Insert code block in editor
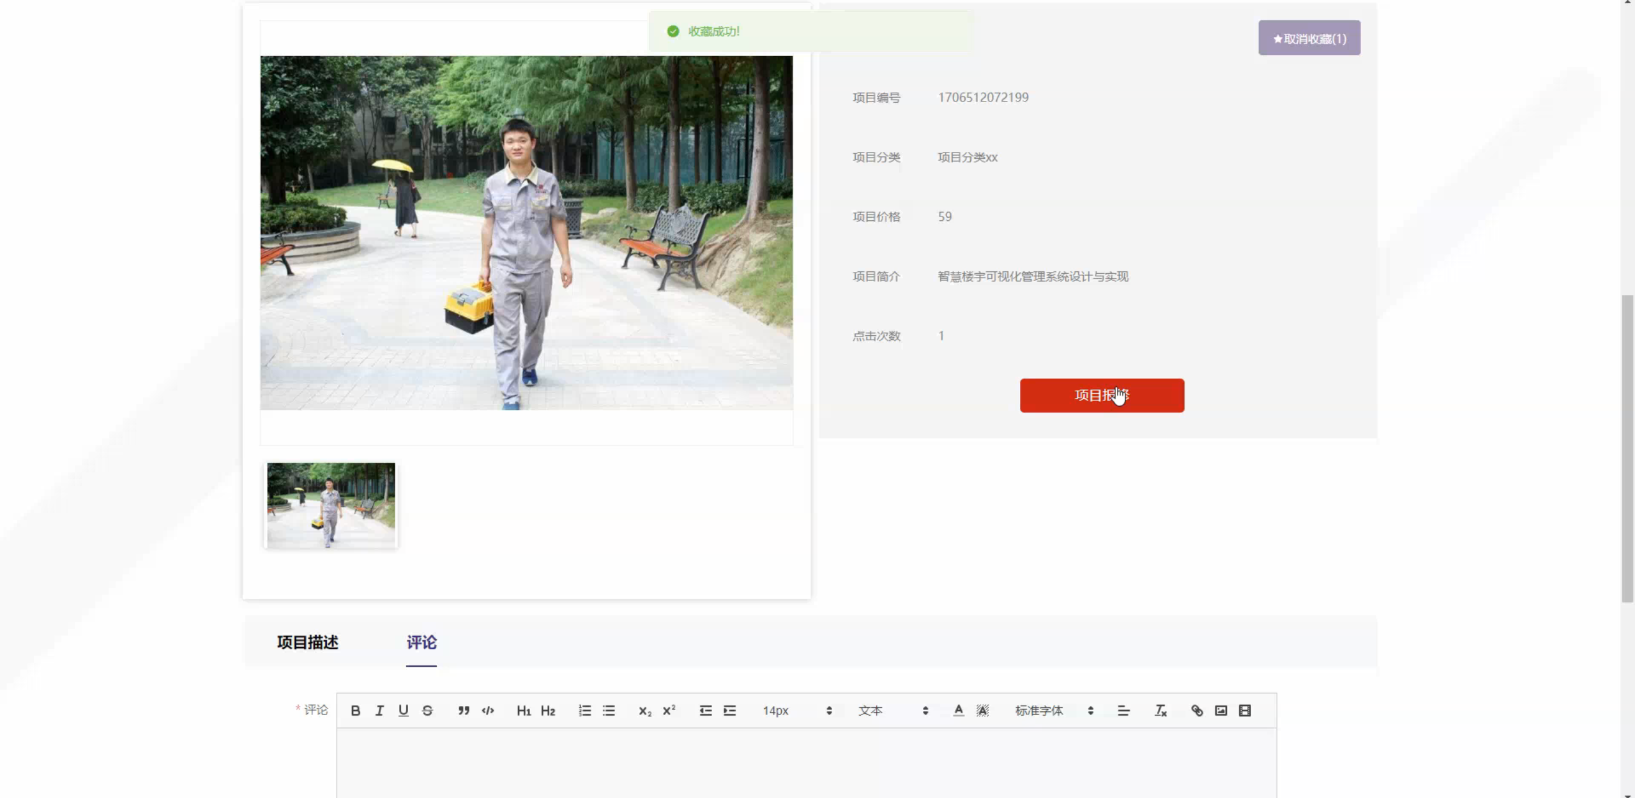The height and width of the screenshot is (798, 1635). (x=488, y=711)
